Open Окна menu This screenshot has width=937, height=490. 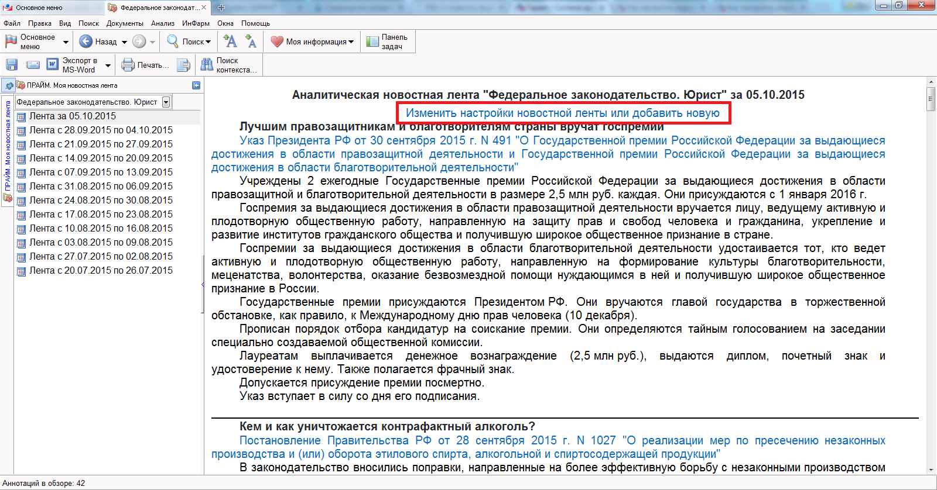(225, 23)
